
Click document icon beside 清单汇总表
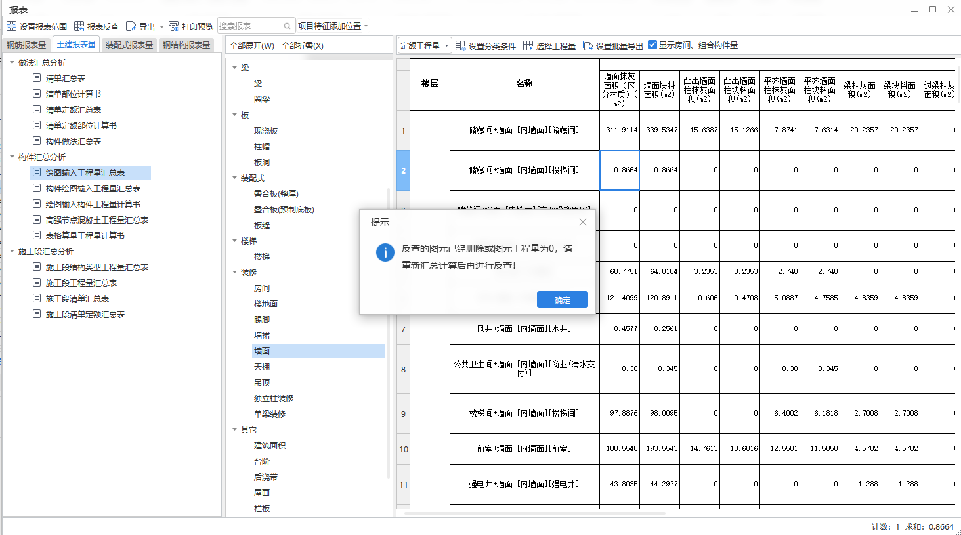pos(37,78)
